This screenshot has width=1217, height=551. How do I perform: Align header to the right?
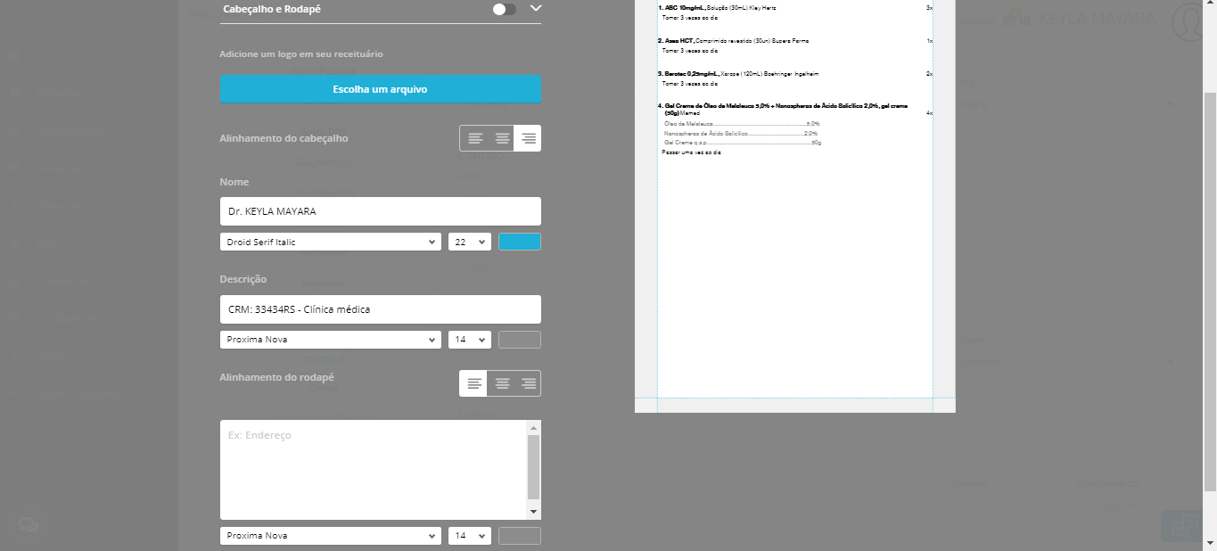pyautogui.click(x=528, y=138)
